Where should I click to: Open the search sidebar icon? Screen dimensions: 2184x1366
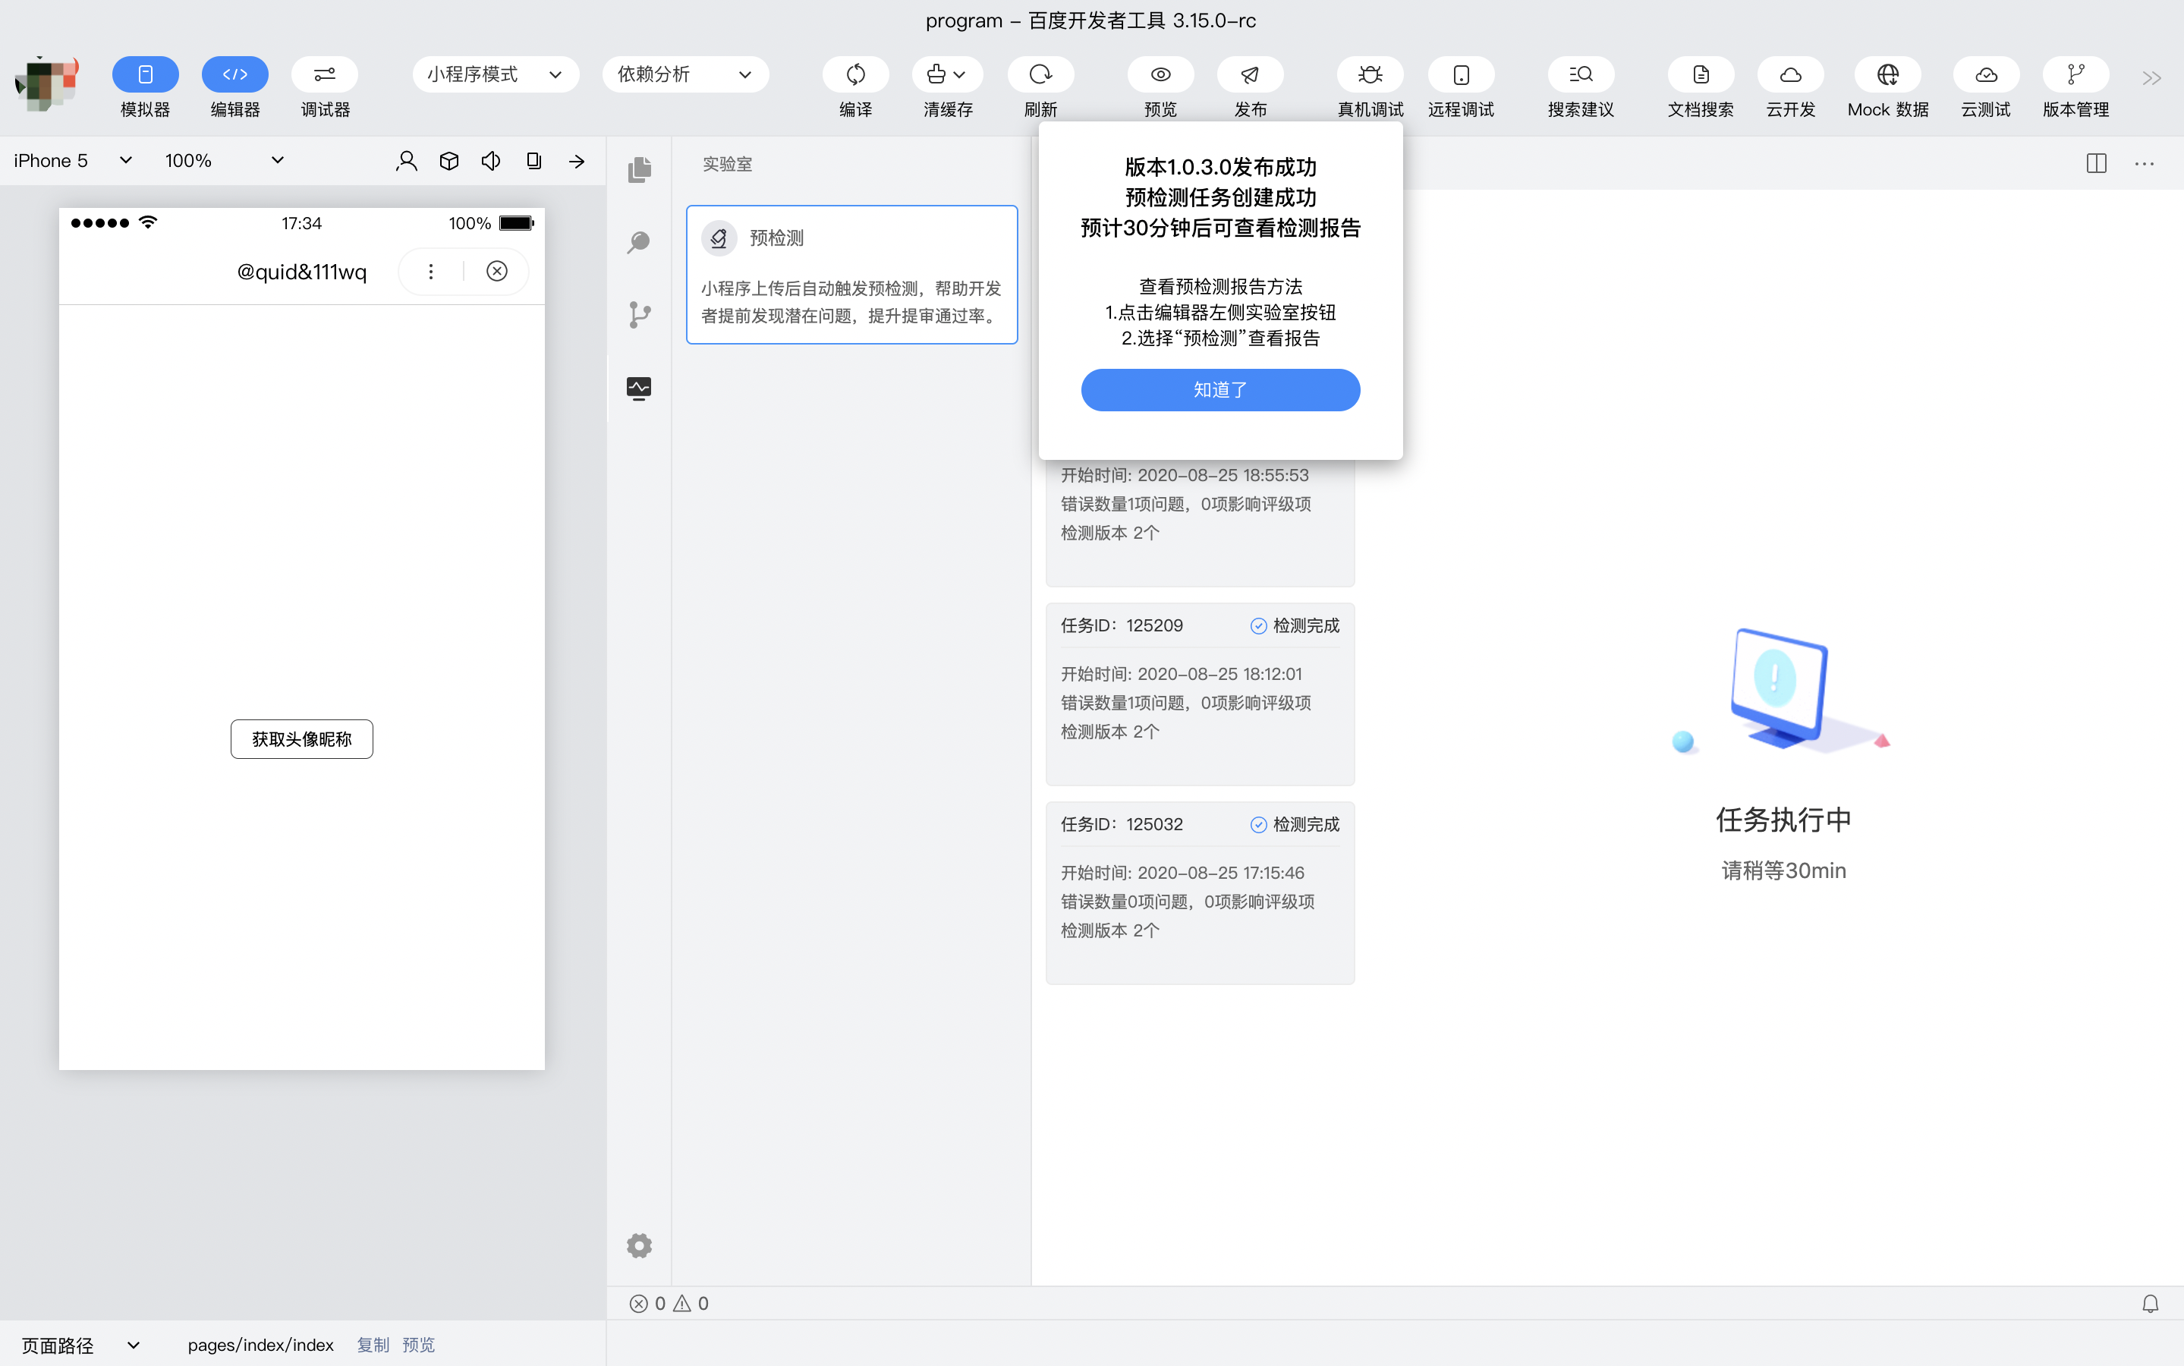point(638,242)
